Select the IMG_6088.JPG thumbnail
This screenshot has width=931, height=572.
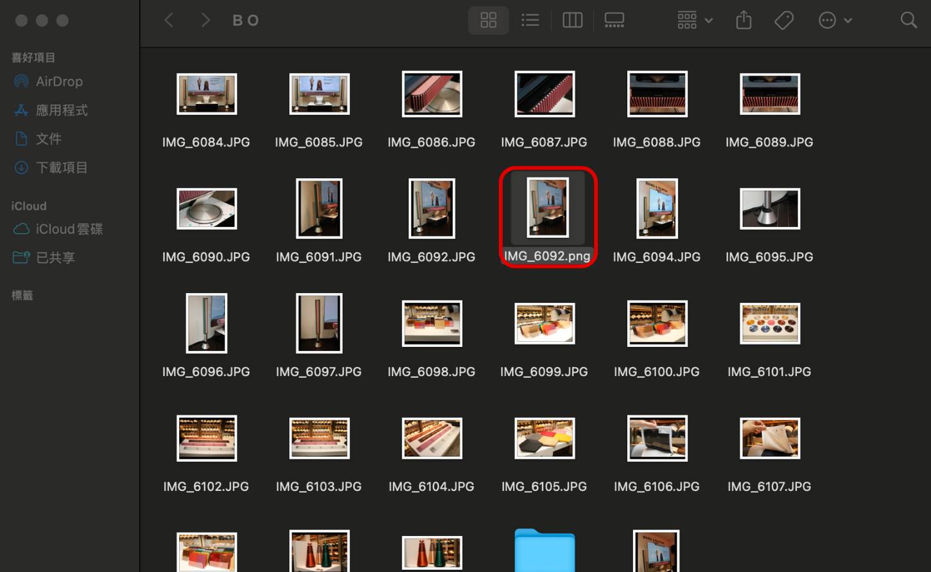coord(657,94)
